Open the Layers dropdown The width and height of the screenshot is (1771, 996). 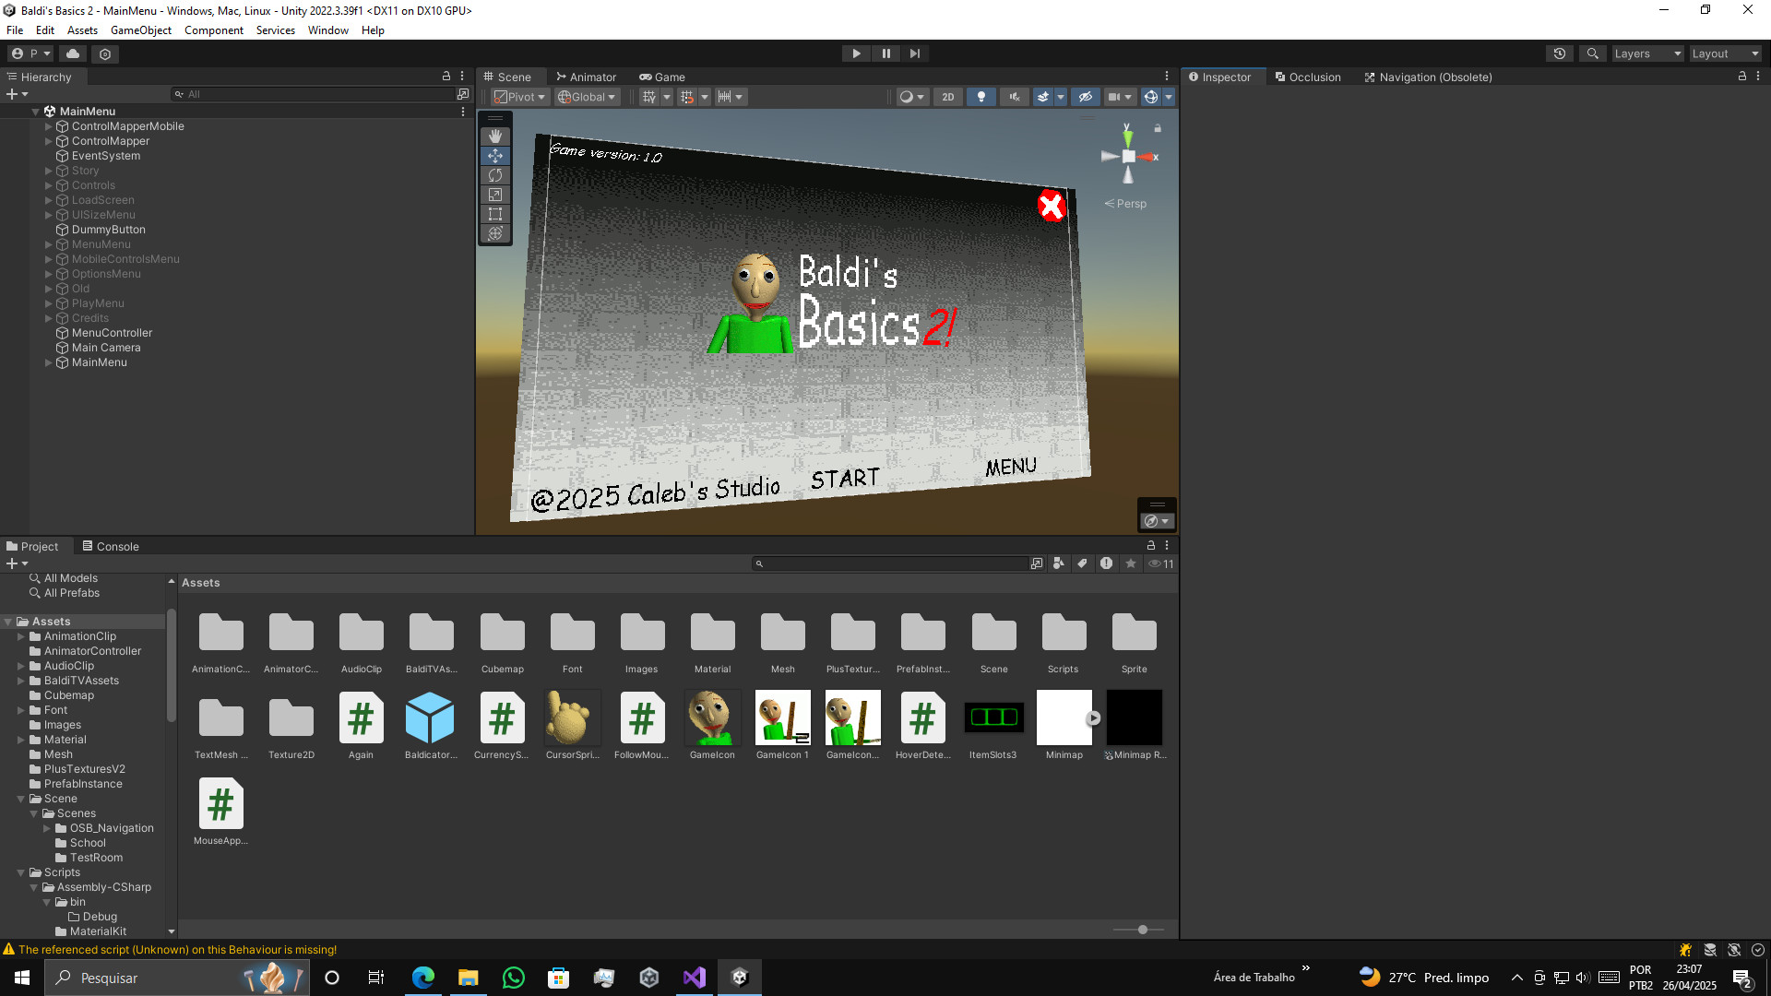coord(1647,53)
